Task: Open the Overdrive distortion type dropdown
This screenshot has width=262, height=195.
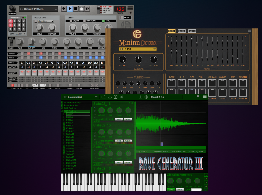Action: click(46, 21)
